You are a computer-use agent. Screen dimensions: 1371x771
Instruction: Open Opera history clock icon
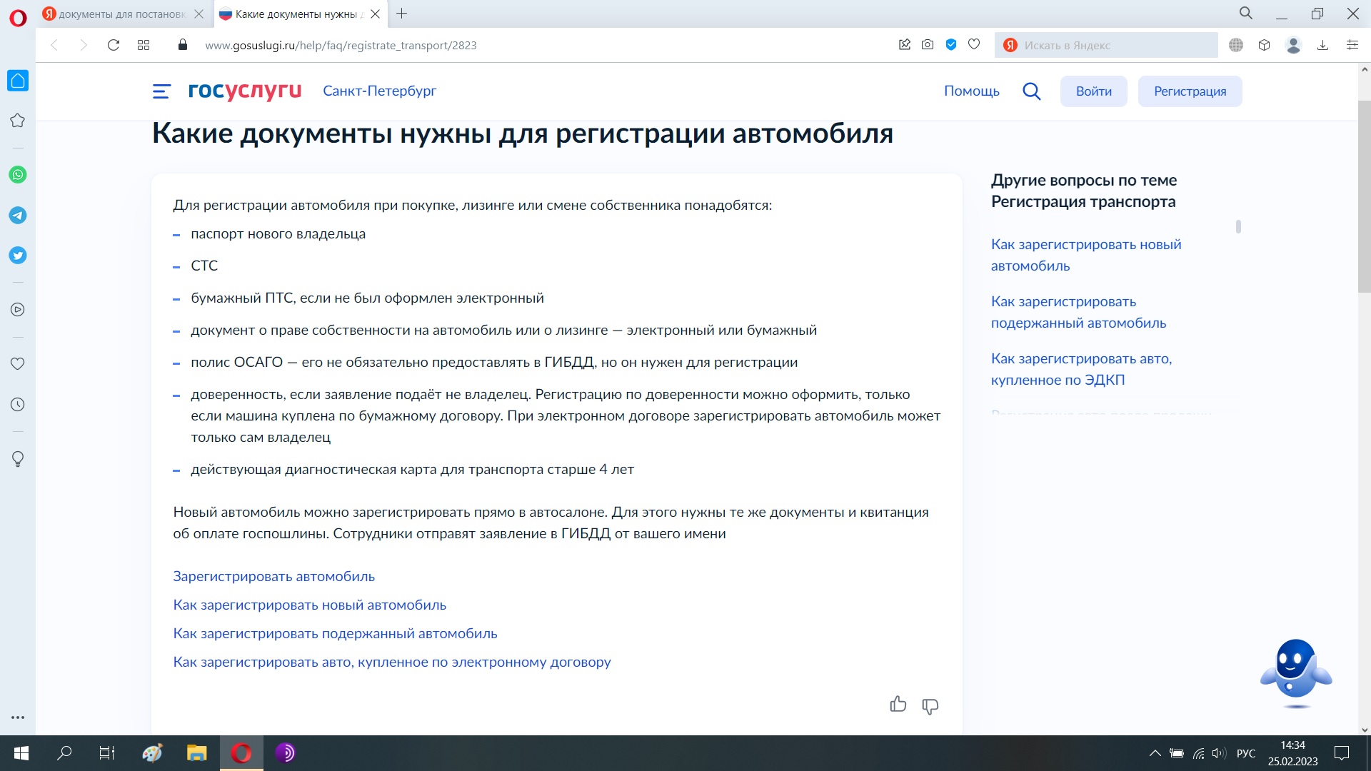pyautogui.click(x=18, y=405)
